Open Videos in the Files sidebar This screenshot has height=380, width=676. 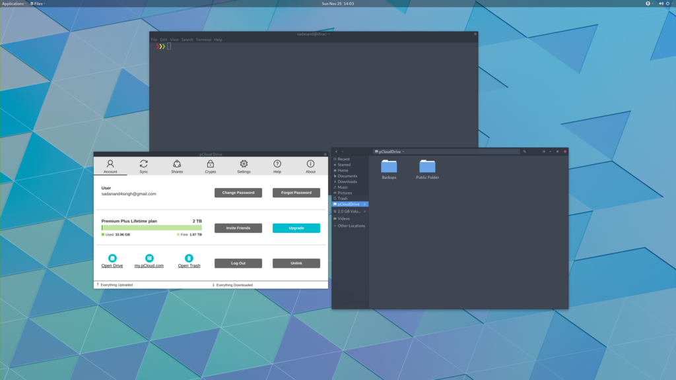(x=350, y=218)
